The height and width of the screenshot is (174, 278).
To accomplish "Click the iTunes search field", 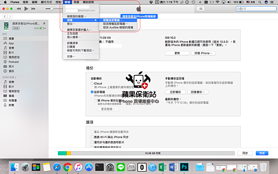I will [x=256, y=9].
